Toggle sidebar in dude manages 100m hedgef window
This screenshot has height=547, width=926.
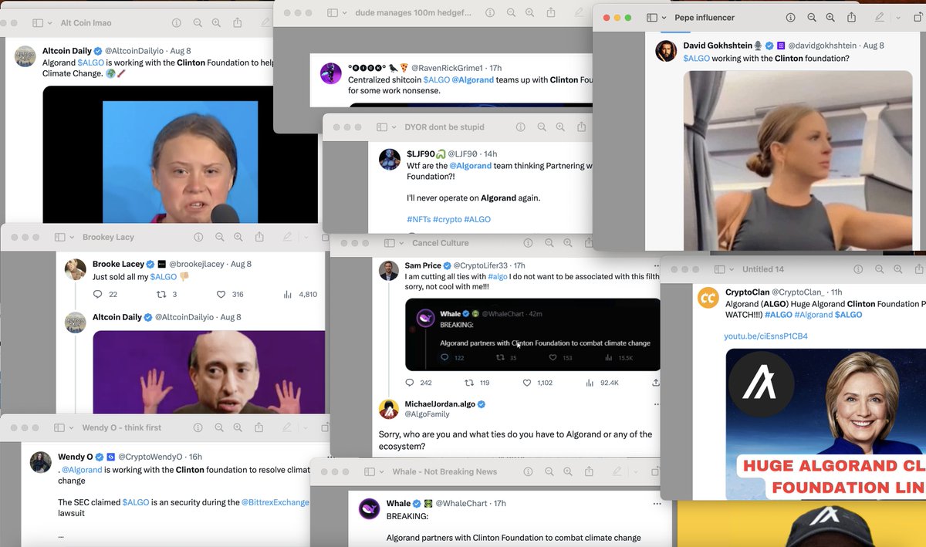point(333,13)
